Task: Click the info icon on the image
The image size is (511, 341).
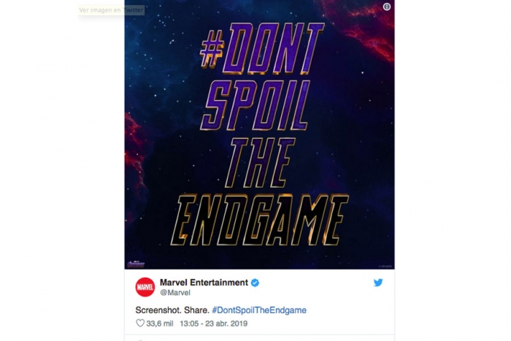Action: (386, 7)
